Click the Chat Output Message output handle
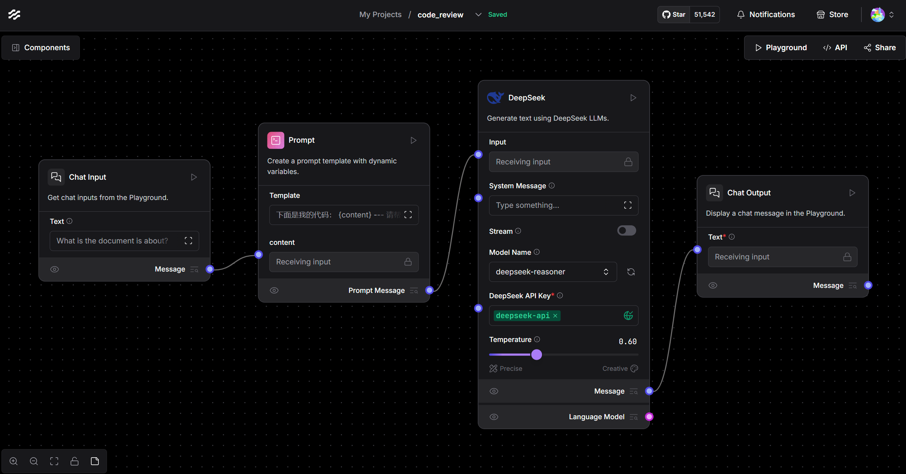The height and width of the screenshot is (474, 906). (x=868, y=285)
